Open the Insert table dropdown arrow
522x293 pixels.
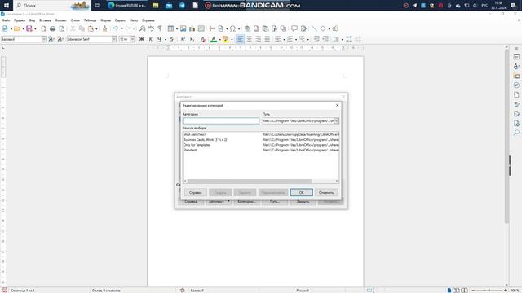coord(177,29)
